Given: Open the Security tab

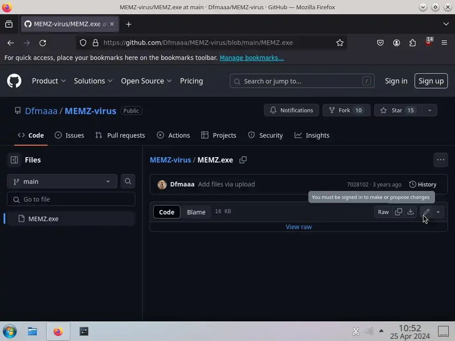Looking at the screenshot, I should coord(265,135).
